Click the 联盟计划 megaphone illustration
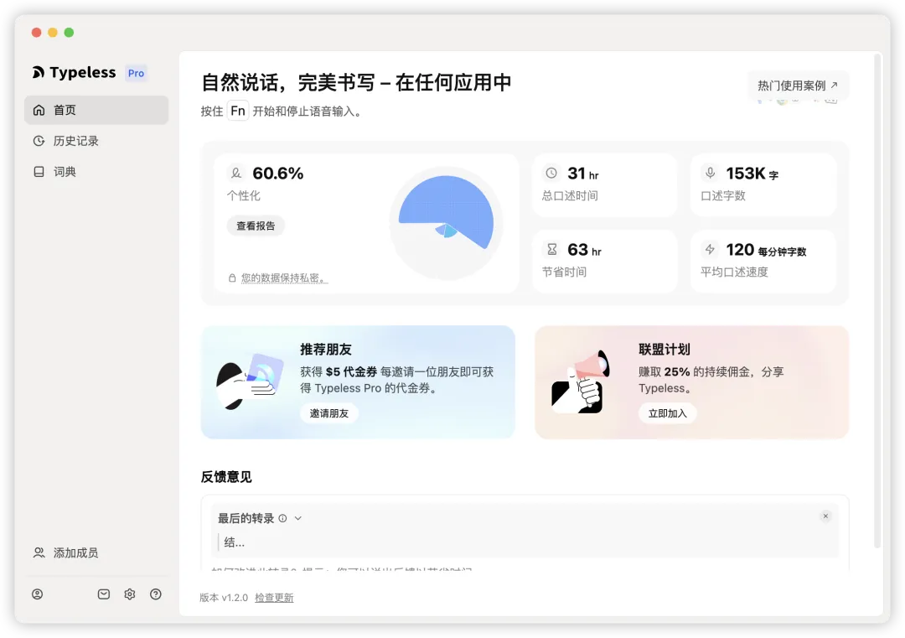 (580, 381)
